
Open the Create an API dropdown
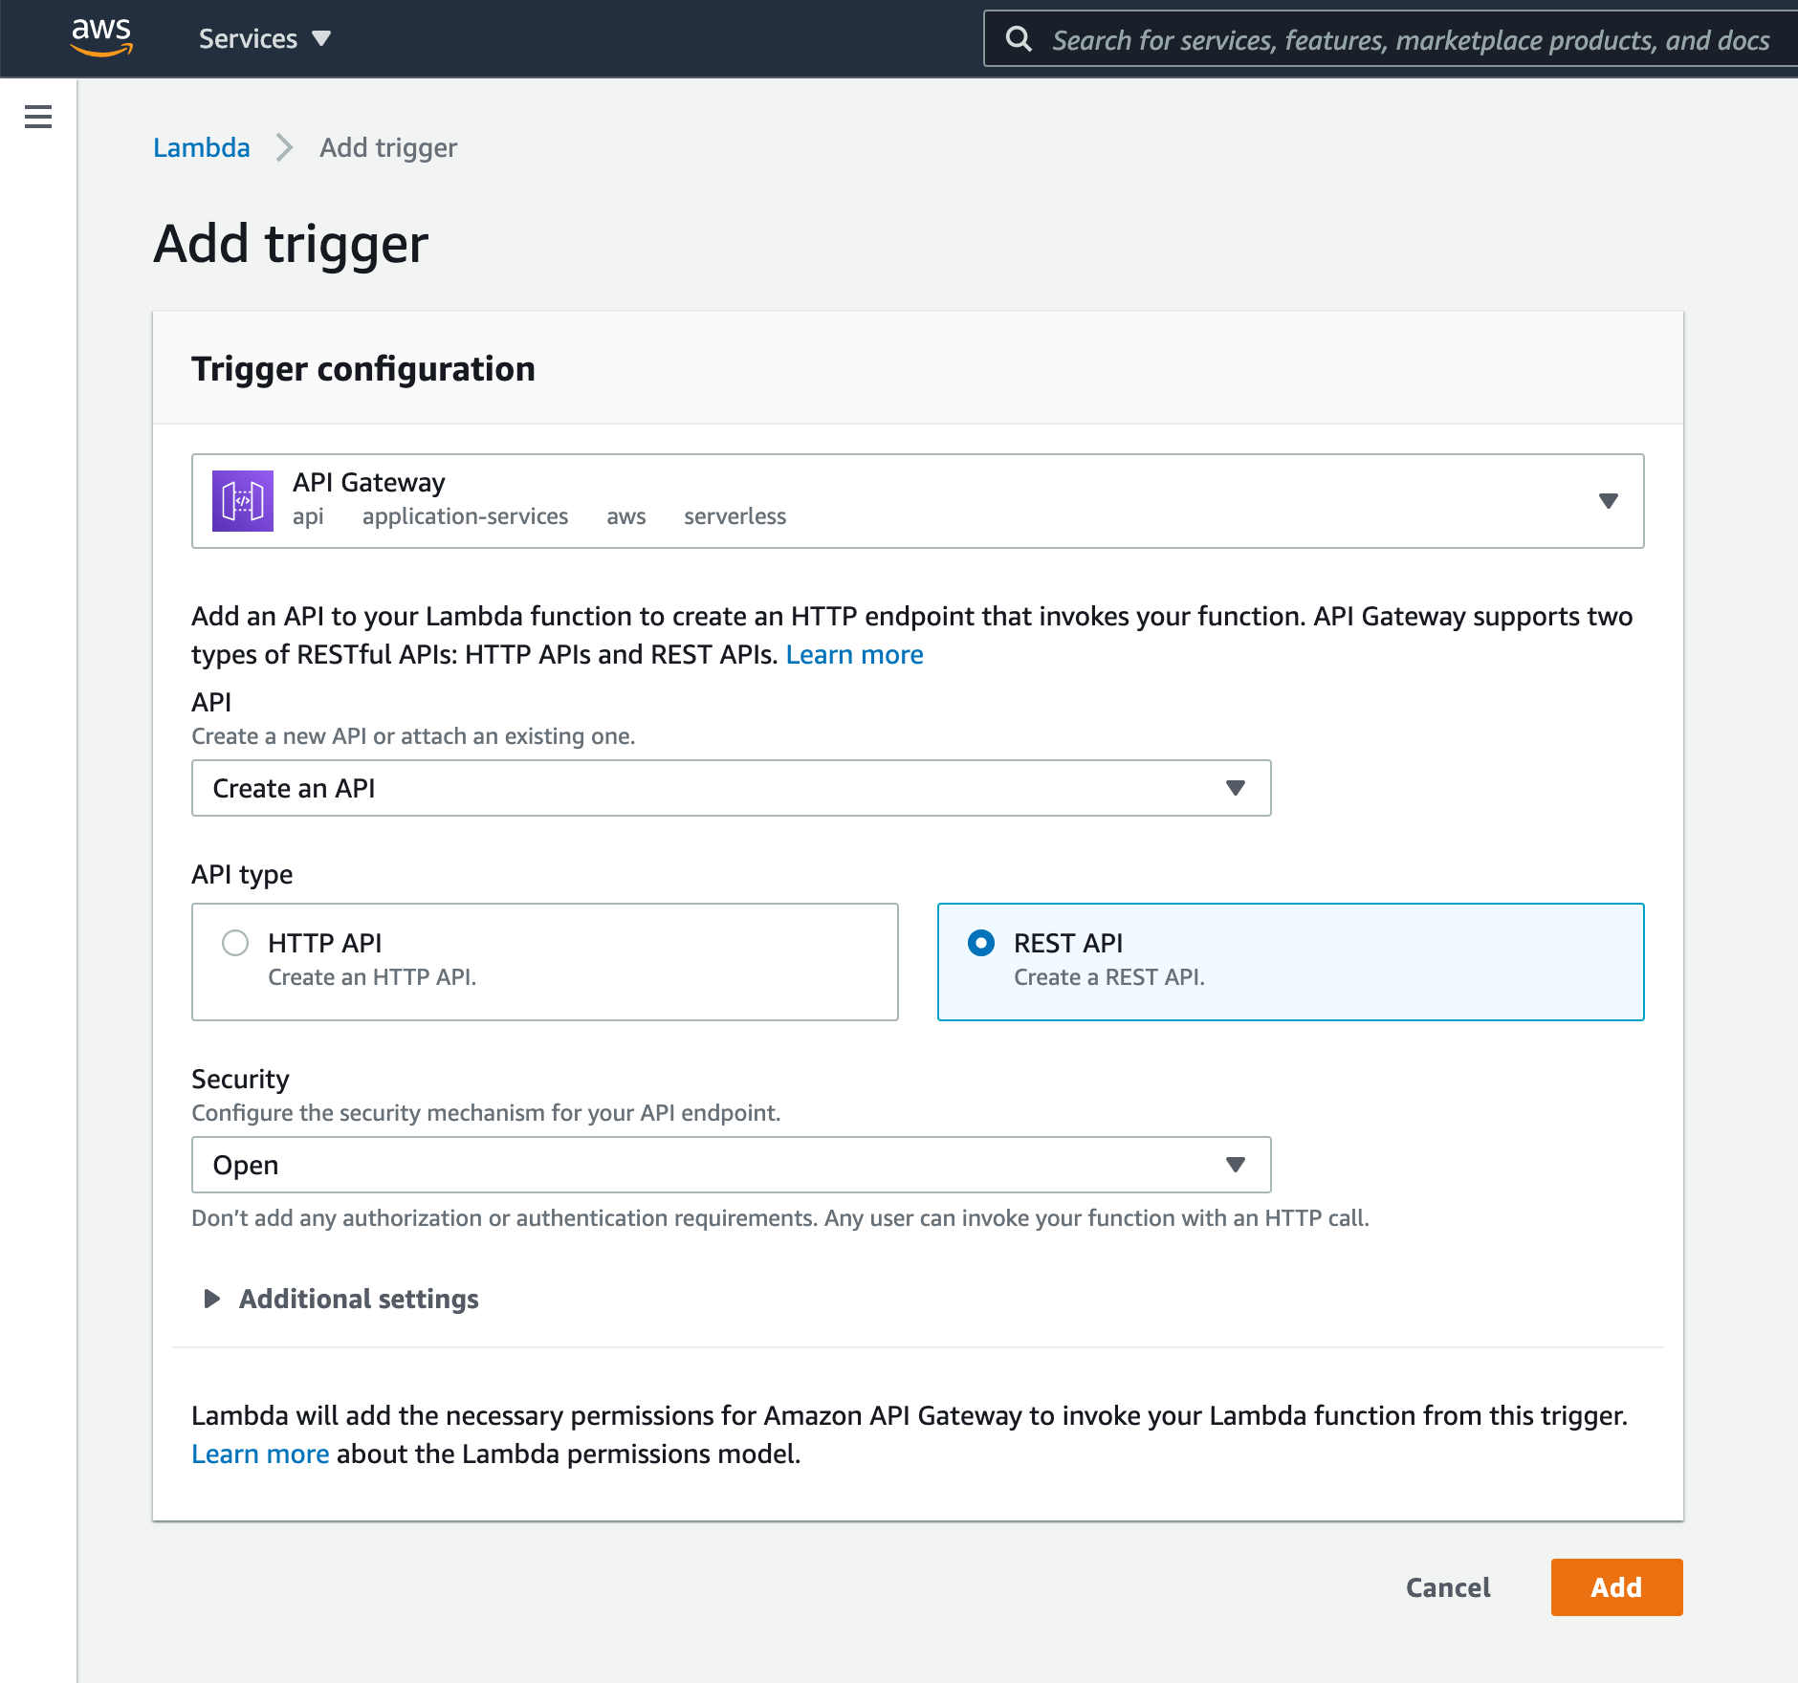[x=732, y=788]
